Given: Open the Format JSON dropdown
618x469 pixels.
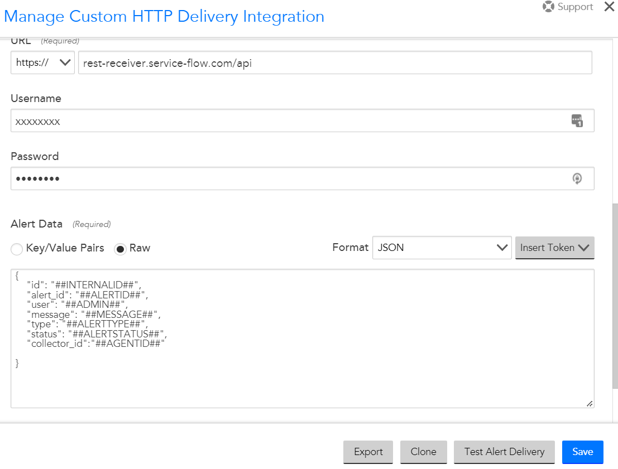Looking at the screenshot, I should (x=442, y=248).
